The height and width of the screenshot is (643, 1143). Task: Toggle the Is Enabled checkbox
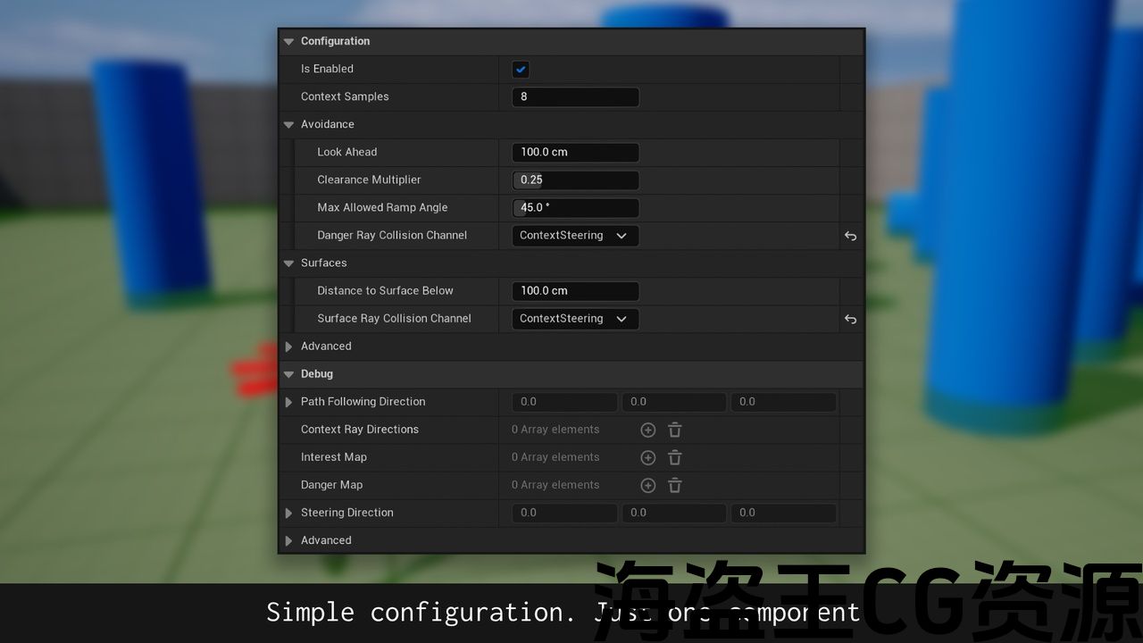(521, 70)
